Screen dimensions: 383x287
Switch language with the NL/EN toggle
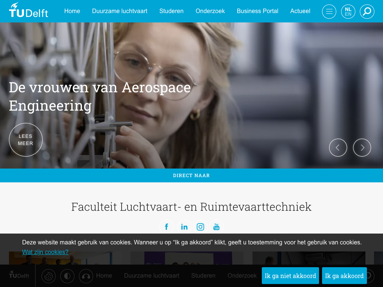[x=348, y=12]
